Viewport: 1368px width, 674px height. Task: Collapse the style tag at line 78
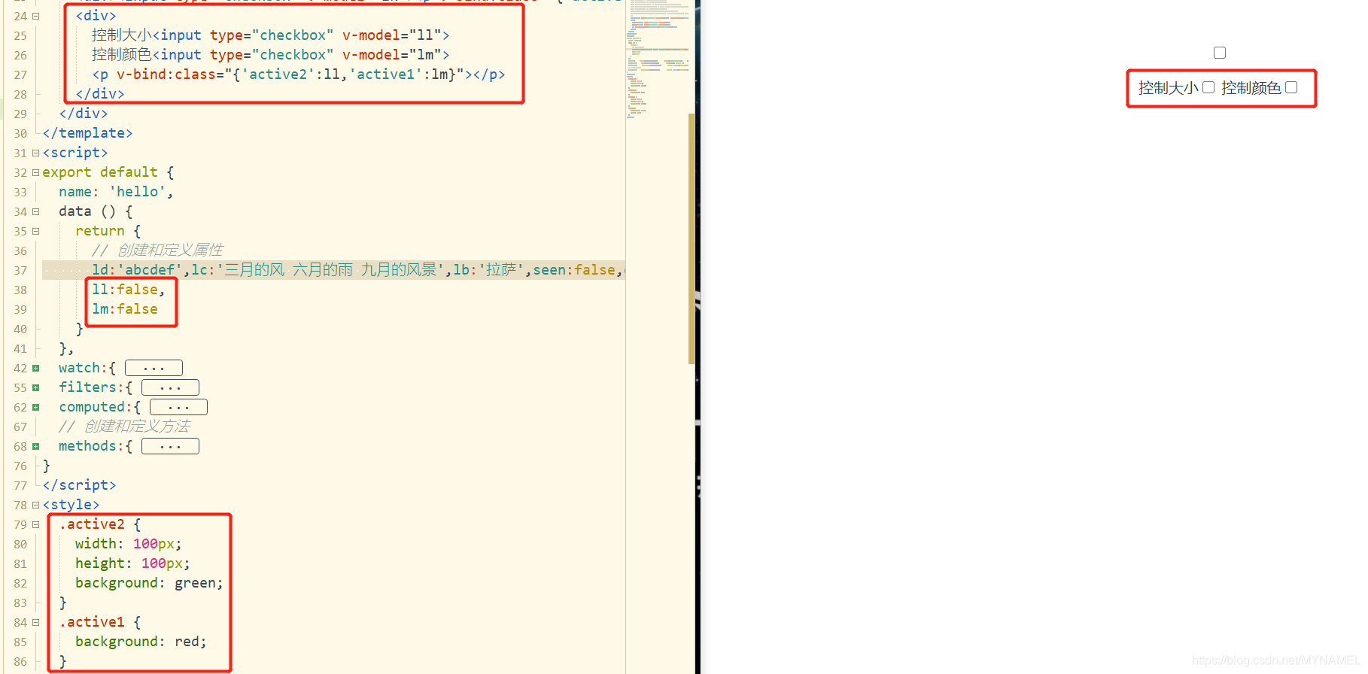point(35,505)
